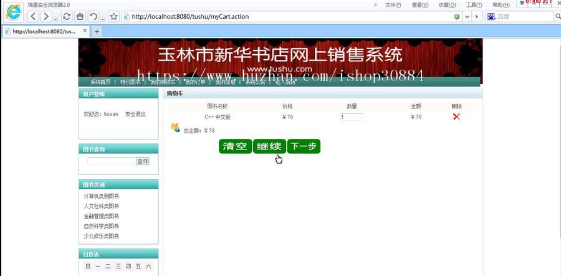Click the 清空 button
The width and height of the screenshot is (561, 276).
[x=235, y=146]
